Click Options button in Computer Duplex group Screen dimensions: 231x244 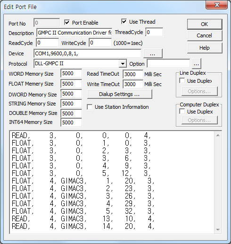click(x=199, y=120)
